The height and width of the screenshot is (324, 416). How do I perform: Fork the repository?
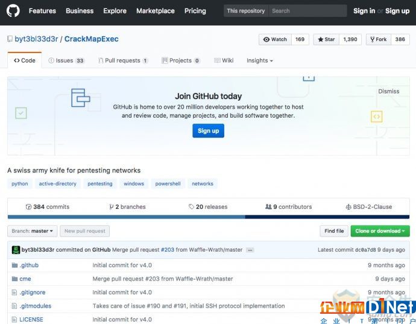tap(379, 39)
